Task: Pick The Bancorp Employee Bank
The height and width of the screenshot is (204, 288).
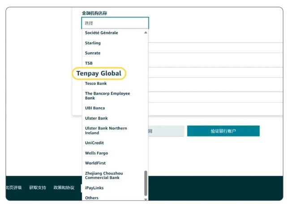Action: click(107, 96)
